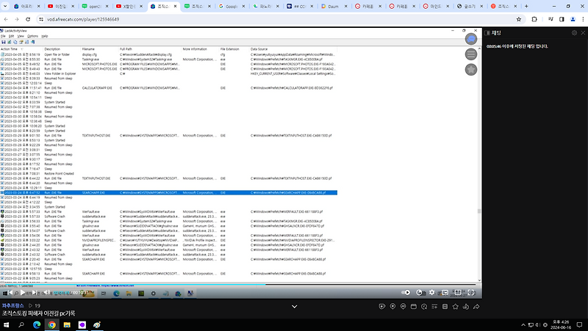Play the VOD with the play button

click(x=23, y=292)
